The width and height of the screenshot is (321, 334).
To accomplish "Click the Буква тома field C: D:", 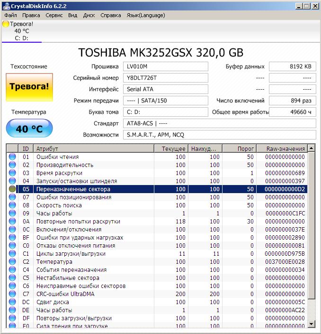I will pyautogui.click(x=166, y=112).
